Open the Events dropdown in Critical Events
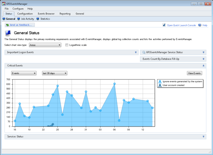Screen dimensions: 213x155 coord(24,73)
